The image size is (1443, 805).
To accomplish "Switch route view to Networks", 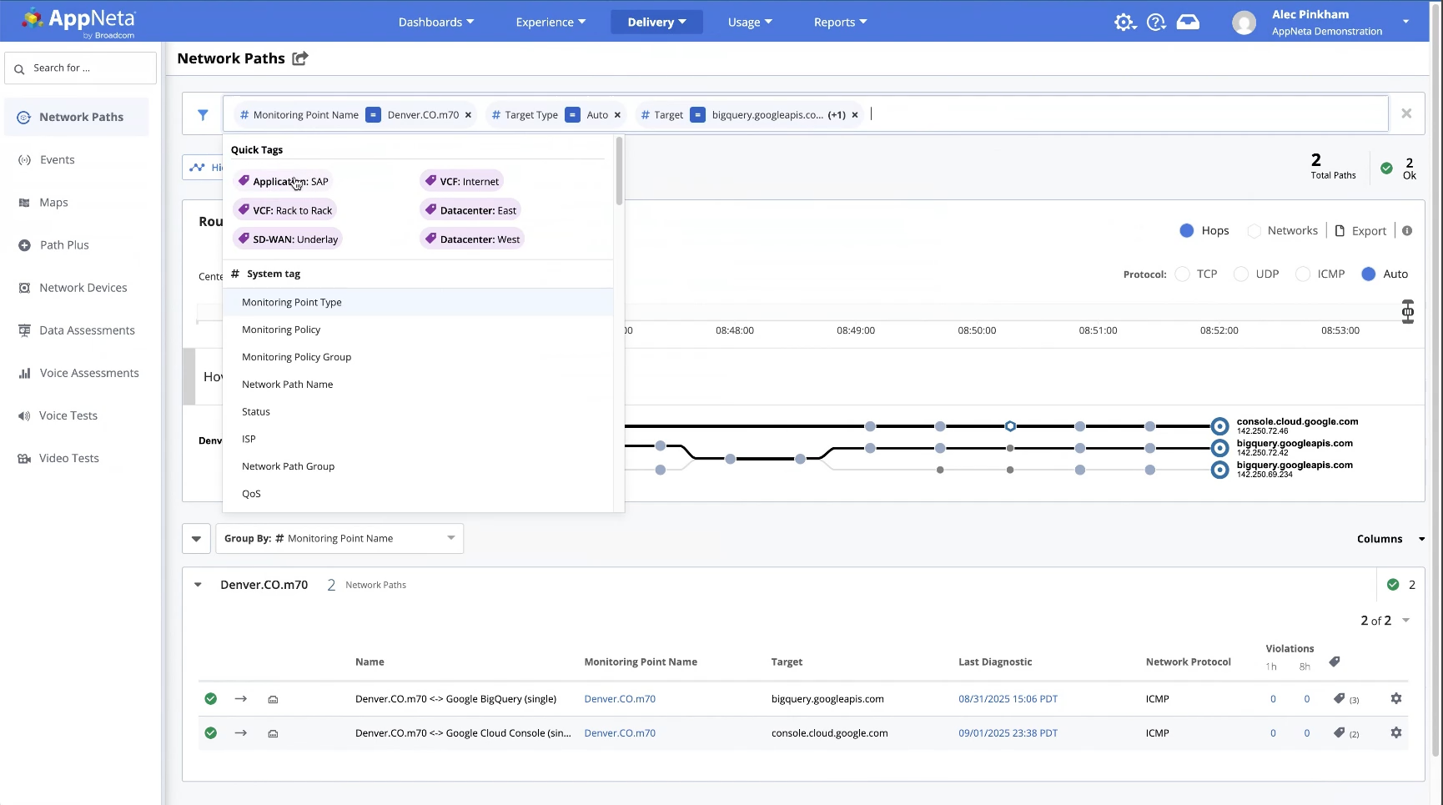I will click(1254, 231).
